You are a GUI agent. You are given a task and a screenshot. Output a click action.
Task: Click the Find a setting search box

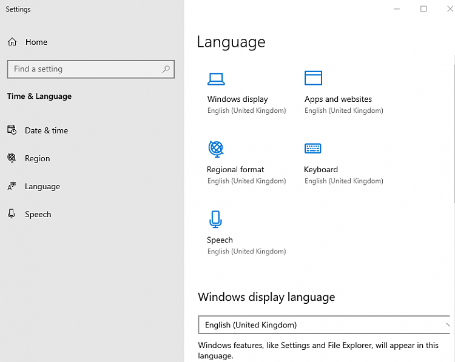point(91,69)
